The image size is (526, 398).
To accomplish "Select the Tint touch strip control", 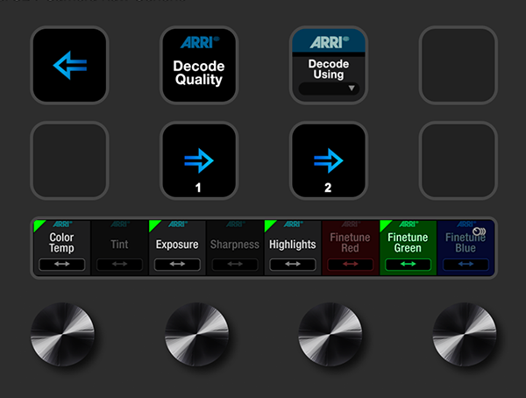I will (119, 248).
